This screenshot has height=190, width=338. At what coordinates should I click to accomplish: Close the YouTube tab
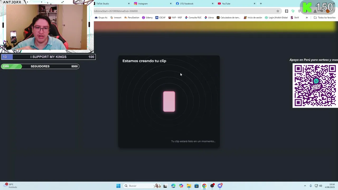(255, 4)
